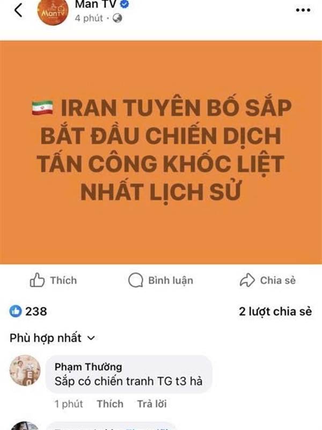Open the 2 lượt chia sẻ list
The image size is (322, 430).
275,312
